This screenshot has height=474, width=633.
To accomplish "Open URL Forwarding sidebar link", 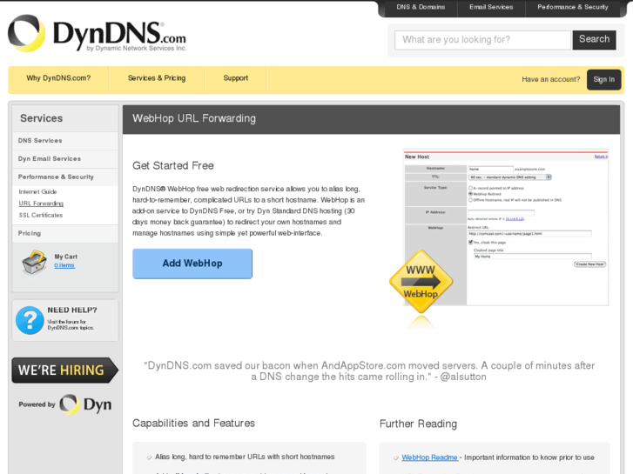I will 41,204.
